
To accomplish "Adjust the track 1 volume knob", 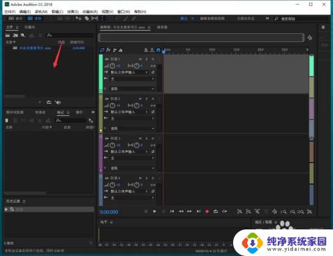I will click(x=113, y=66).
